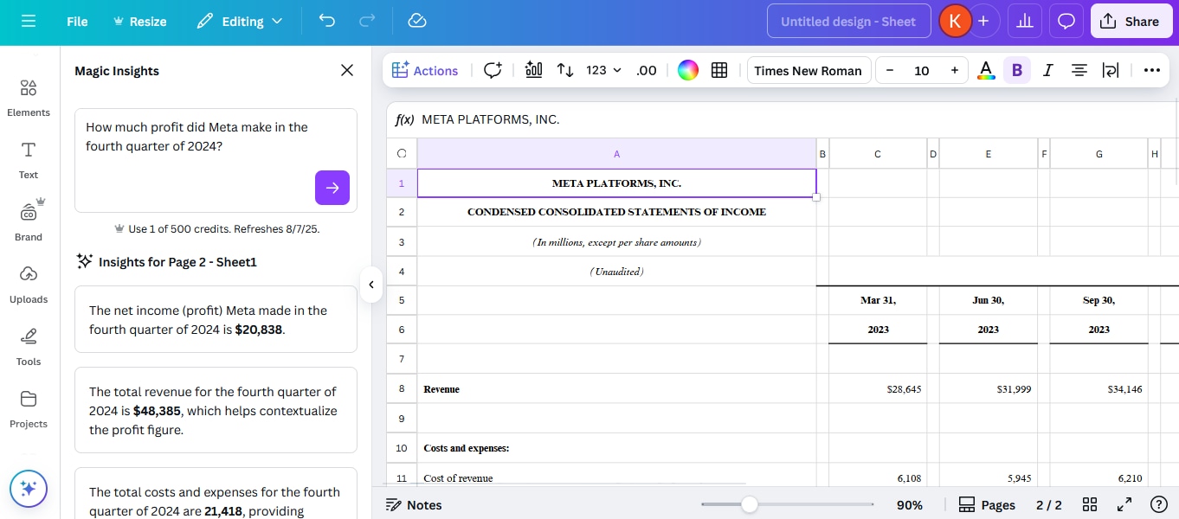Submit the question with purple arrow button
The height and width of the screenshot is (519, 1179).
point(332,188)
